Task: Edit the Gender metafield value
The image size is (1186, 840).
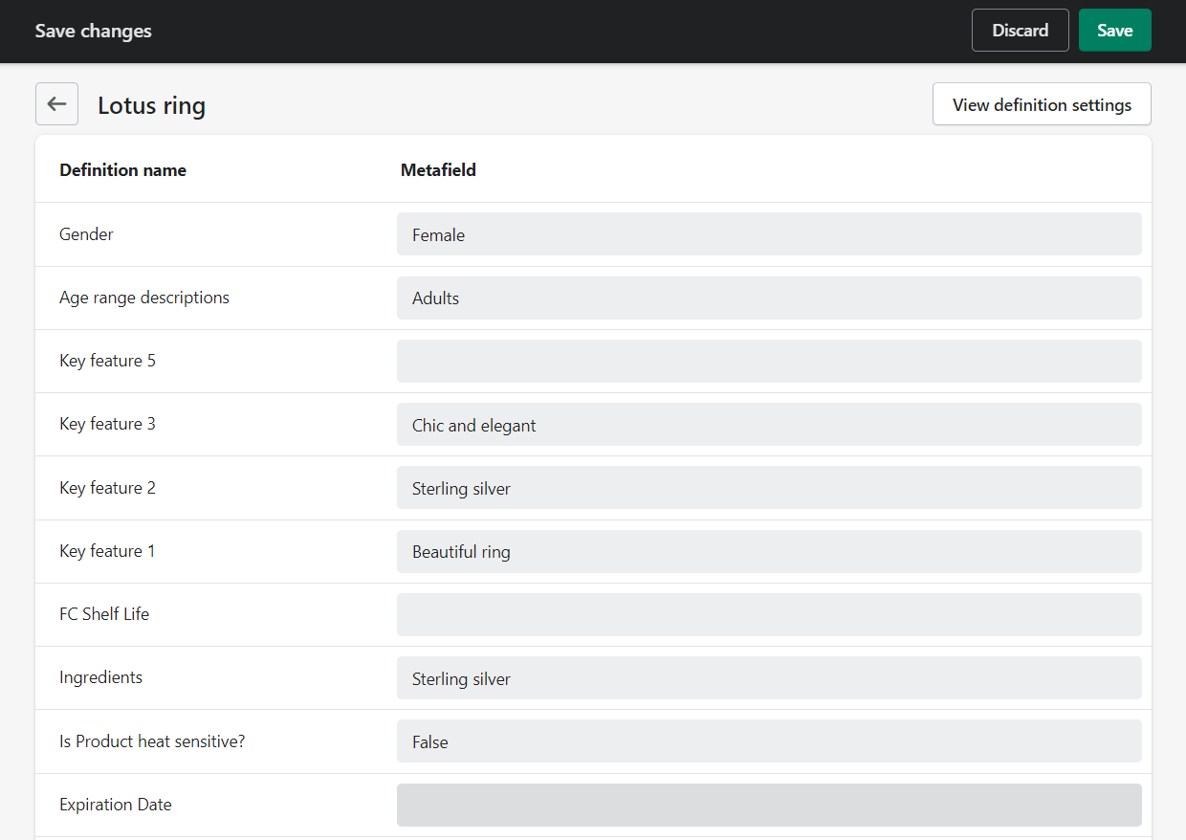Action: point(768,234)
